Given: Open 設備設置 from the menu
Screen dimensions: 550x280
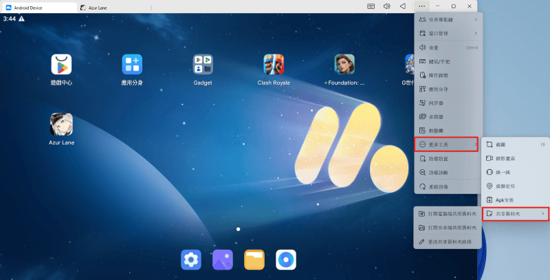Looking at the screenshot, I should tap(448, 159).
